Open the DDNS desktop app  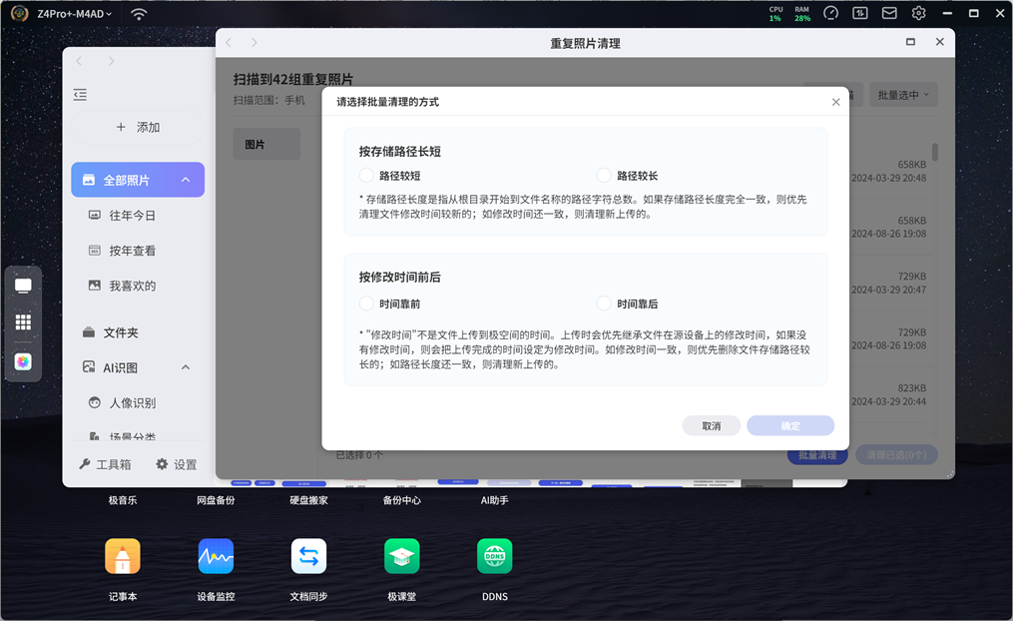coord(495,556)
